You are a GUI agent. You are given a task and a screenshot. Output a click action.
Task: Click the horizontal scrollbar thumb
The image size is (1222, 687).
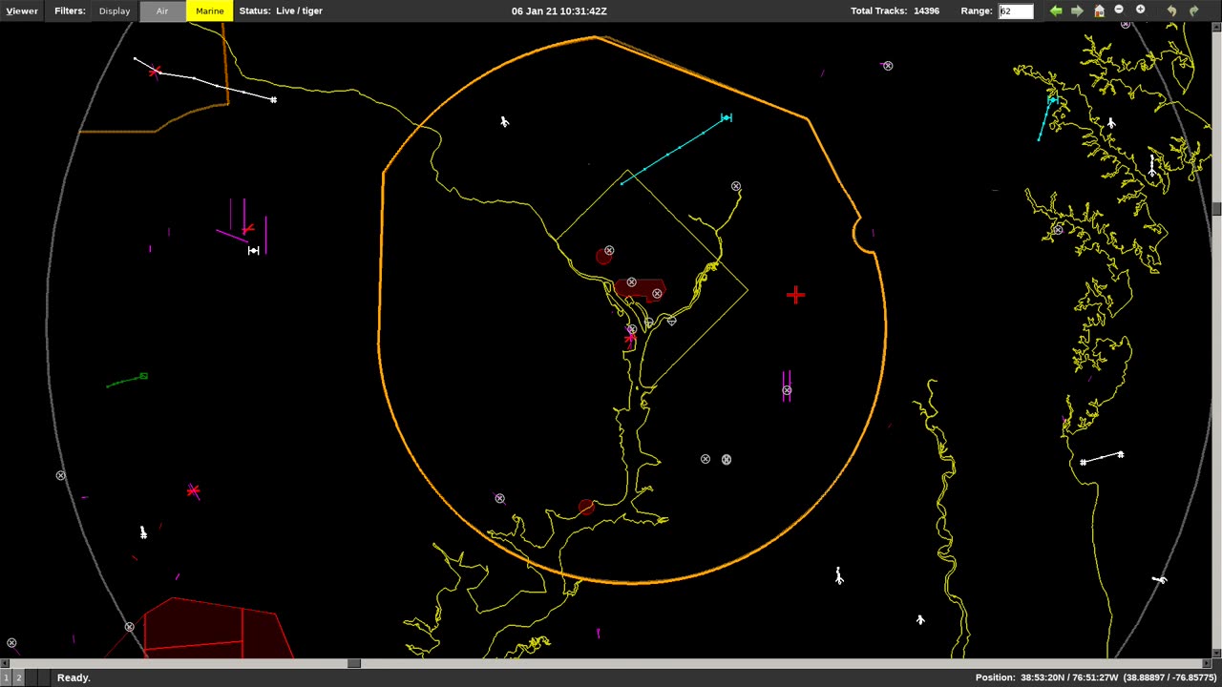click(x=354, y=663)
